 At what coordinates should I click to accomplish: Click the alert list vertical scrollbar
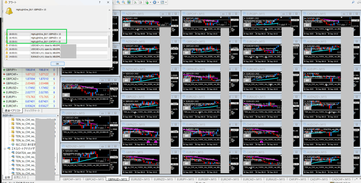(109, 45)
